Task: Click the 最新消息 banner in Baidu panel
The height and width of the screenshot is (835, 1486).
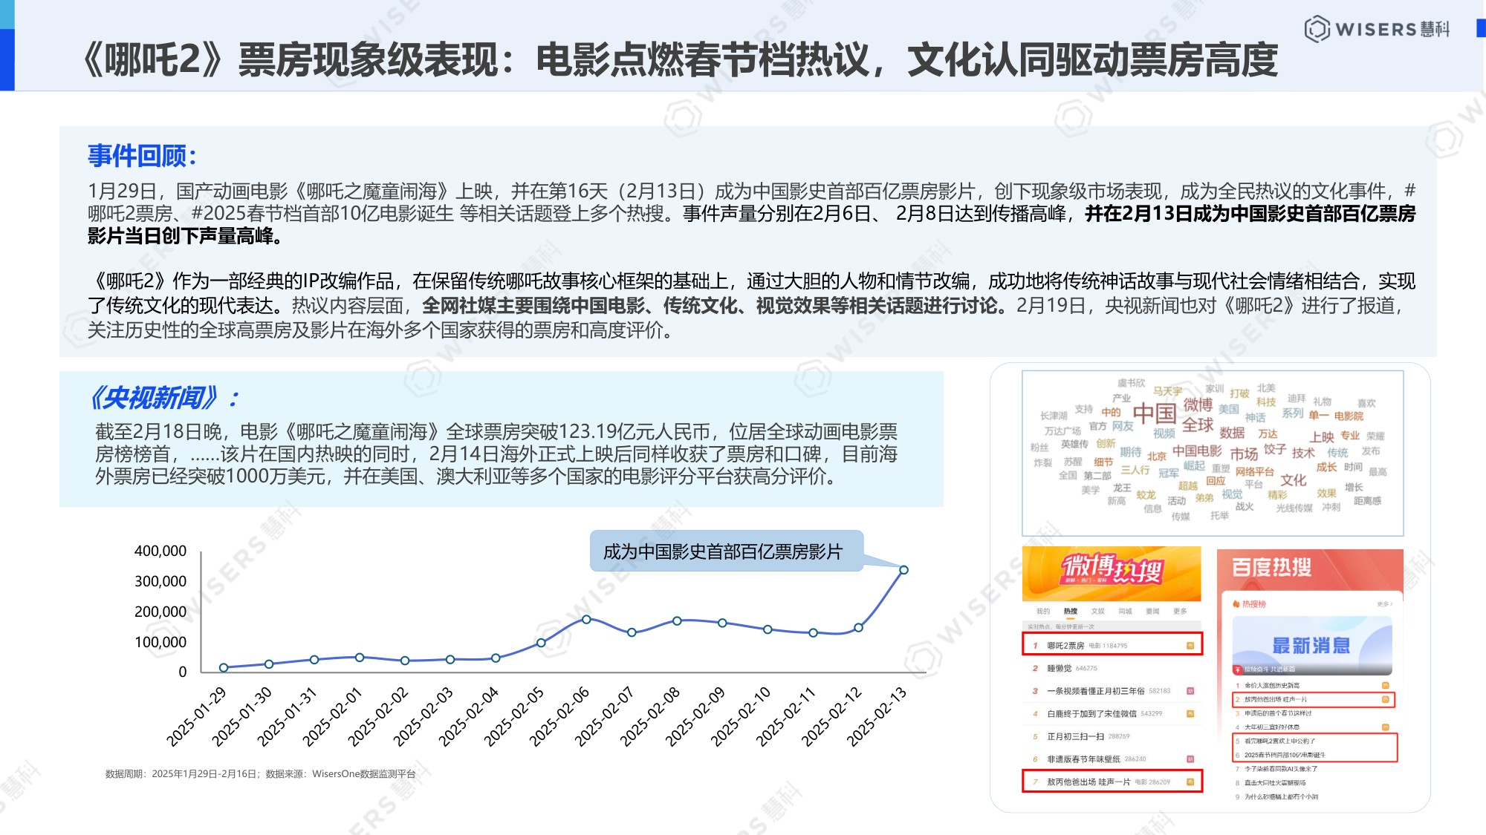Action: 1312,644
